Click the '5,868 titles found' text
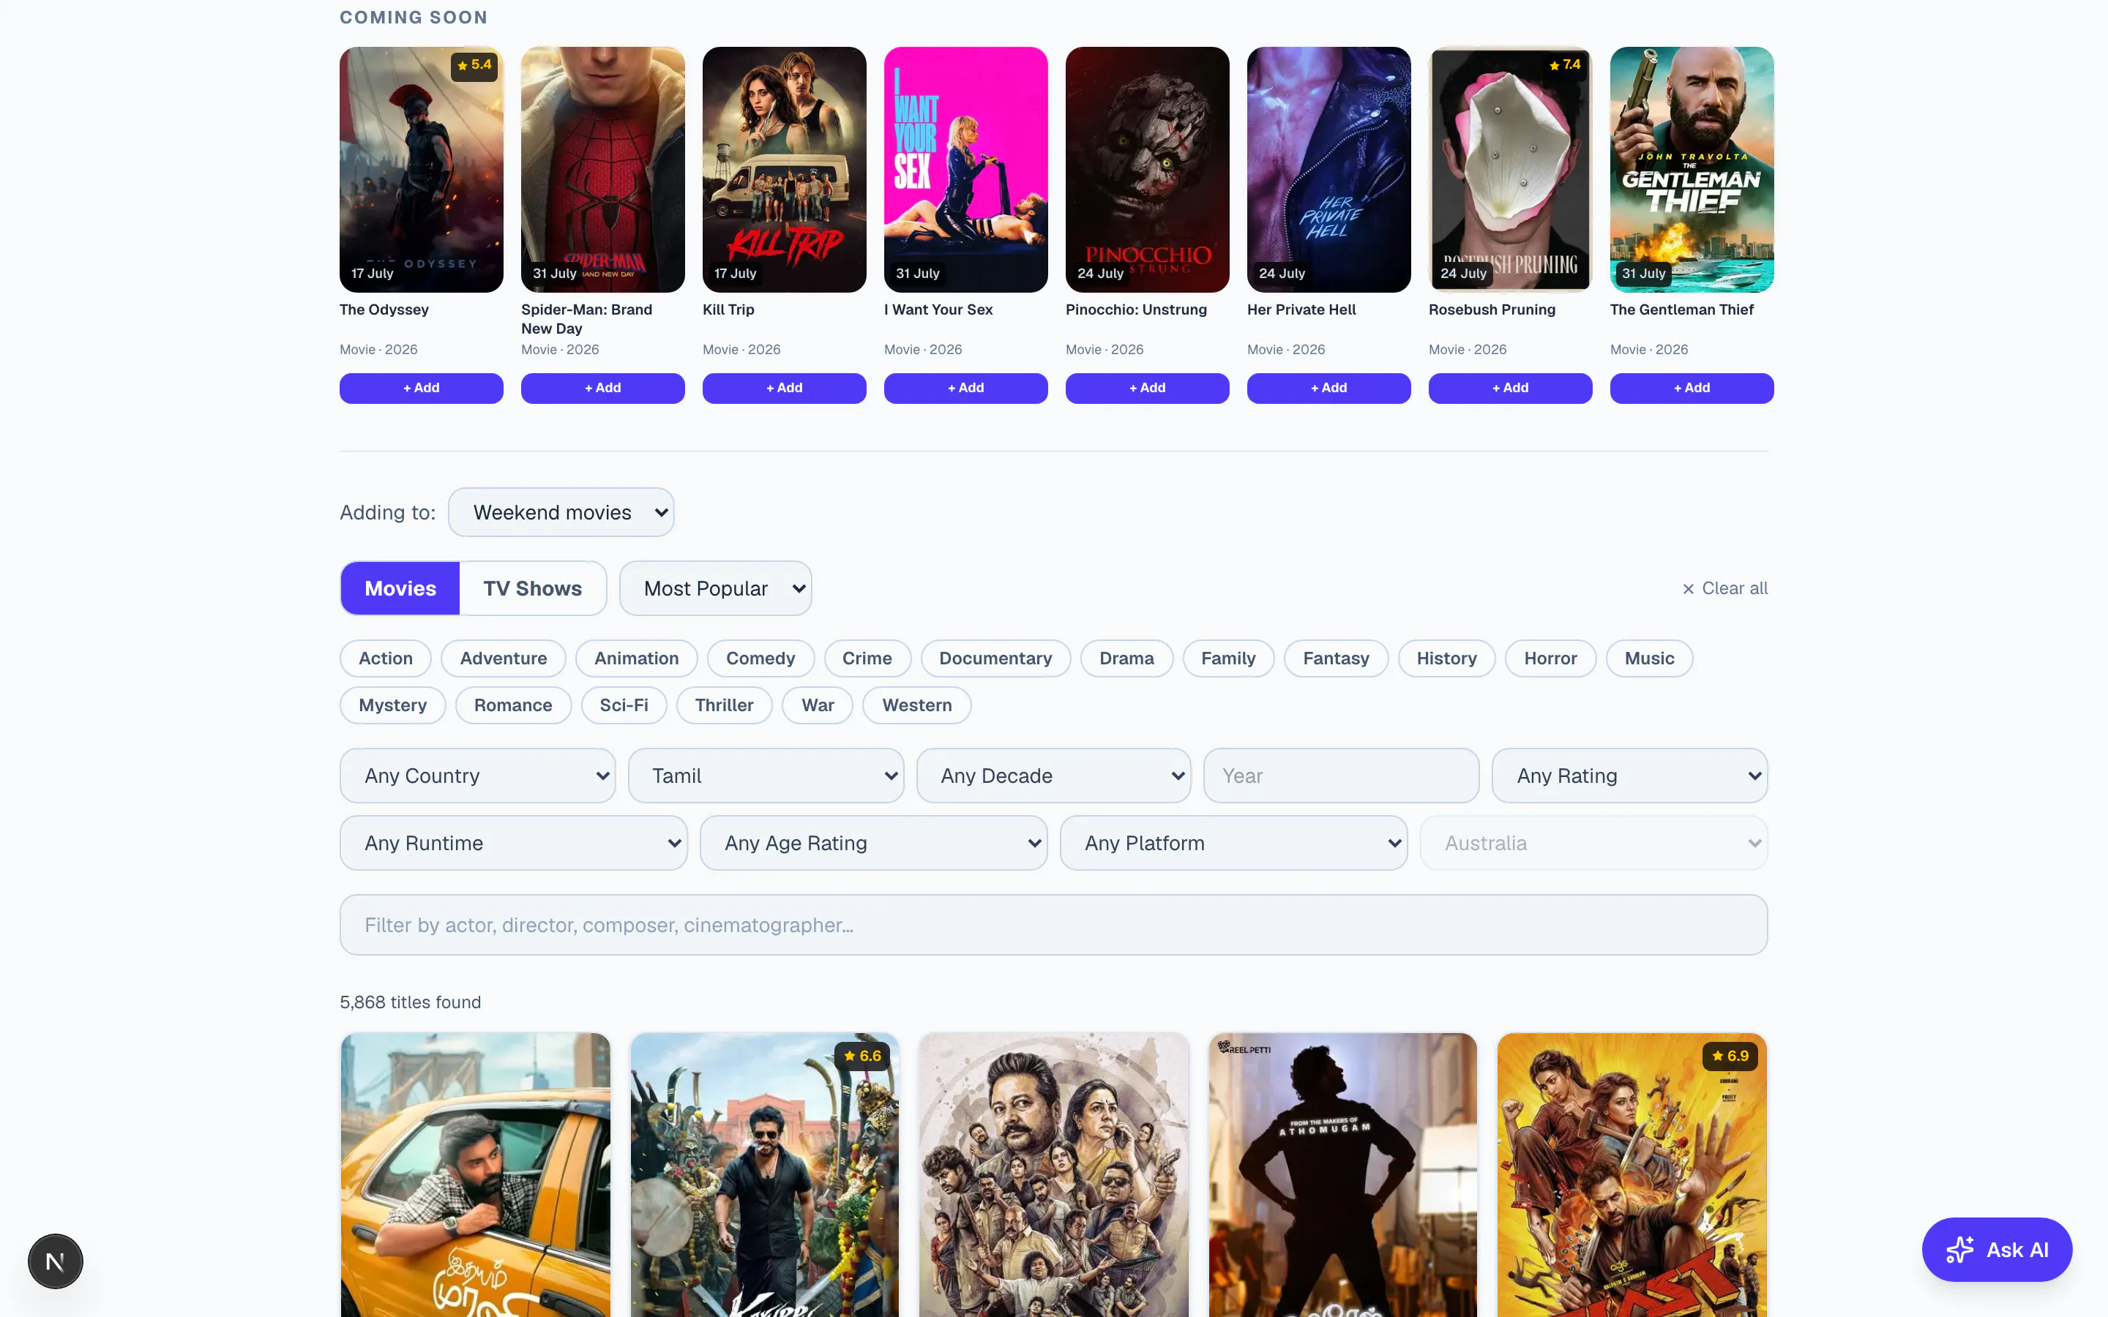2108x1317 pixels. pos(411,1002)
